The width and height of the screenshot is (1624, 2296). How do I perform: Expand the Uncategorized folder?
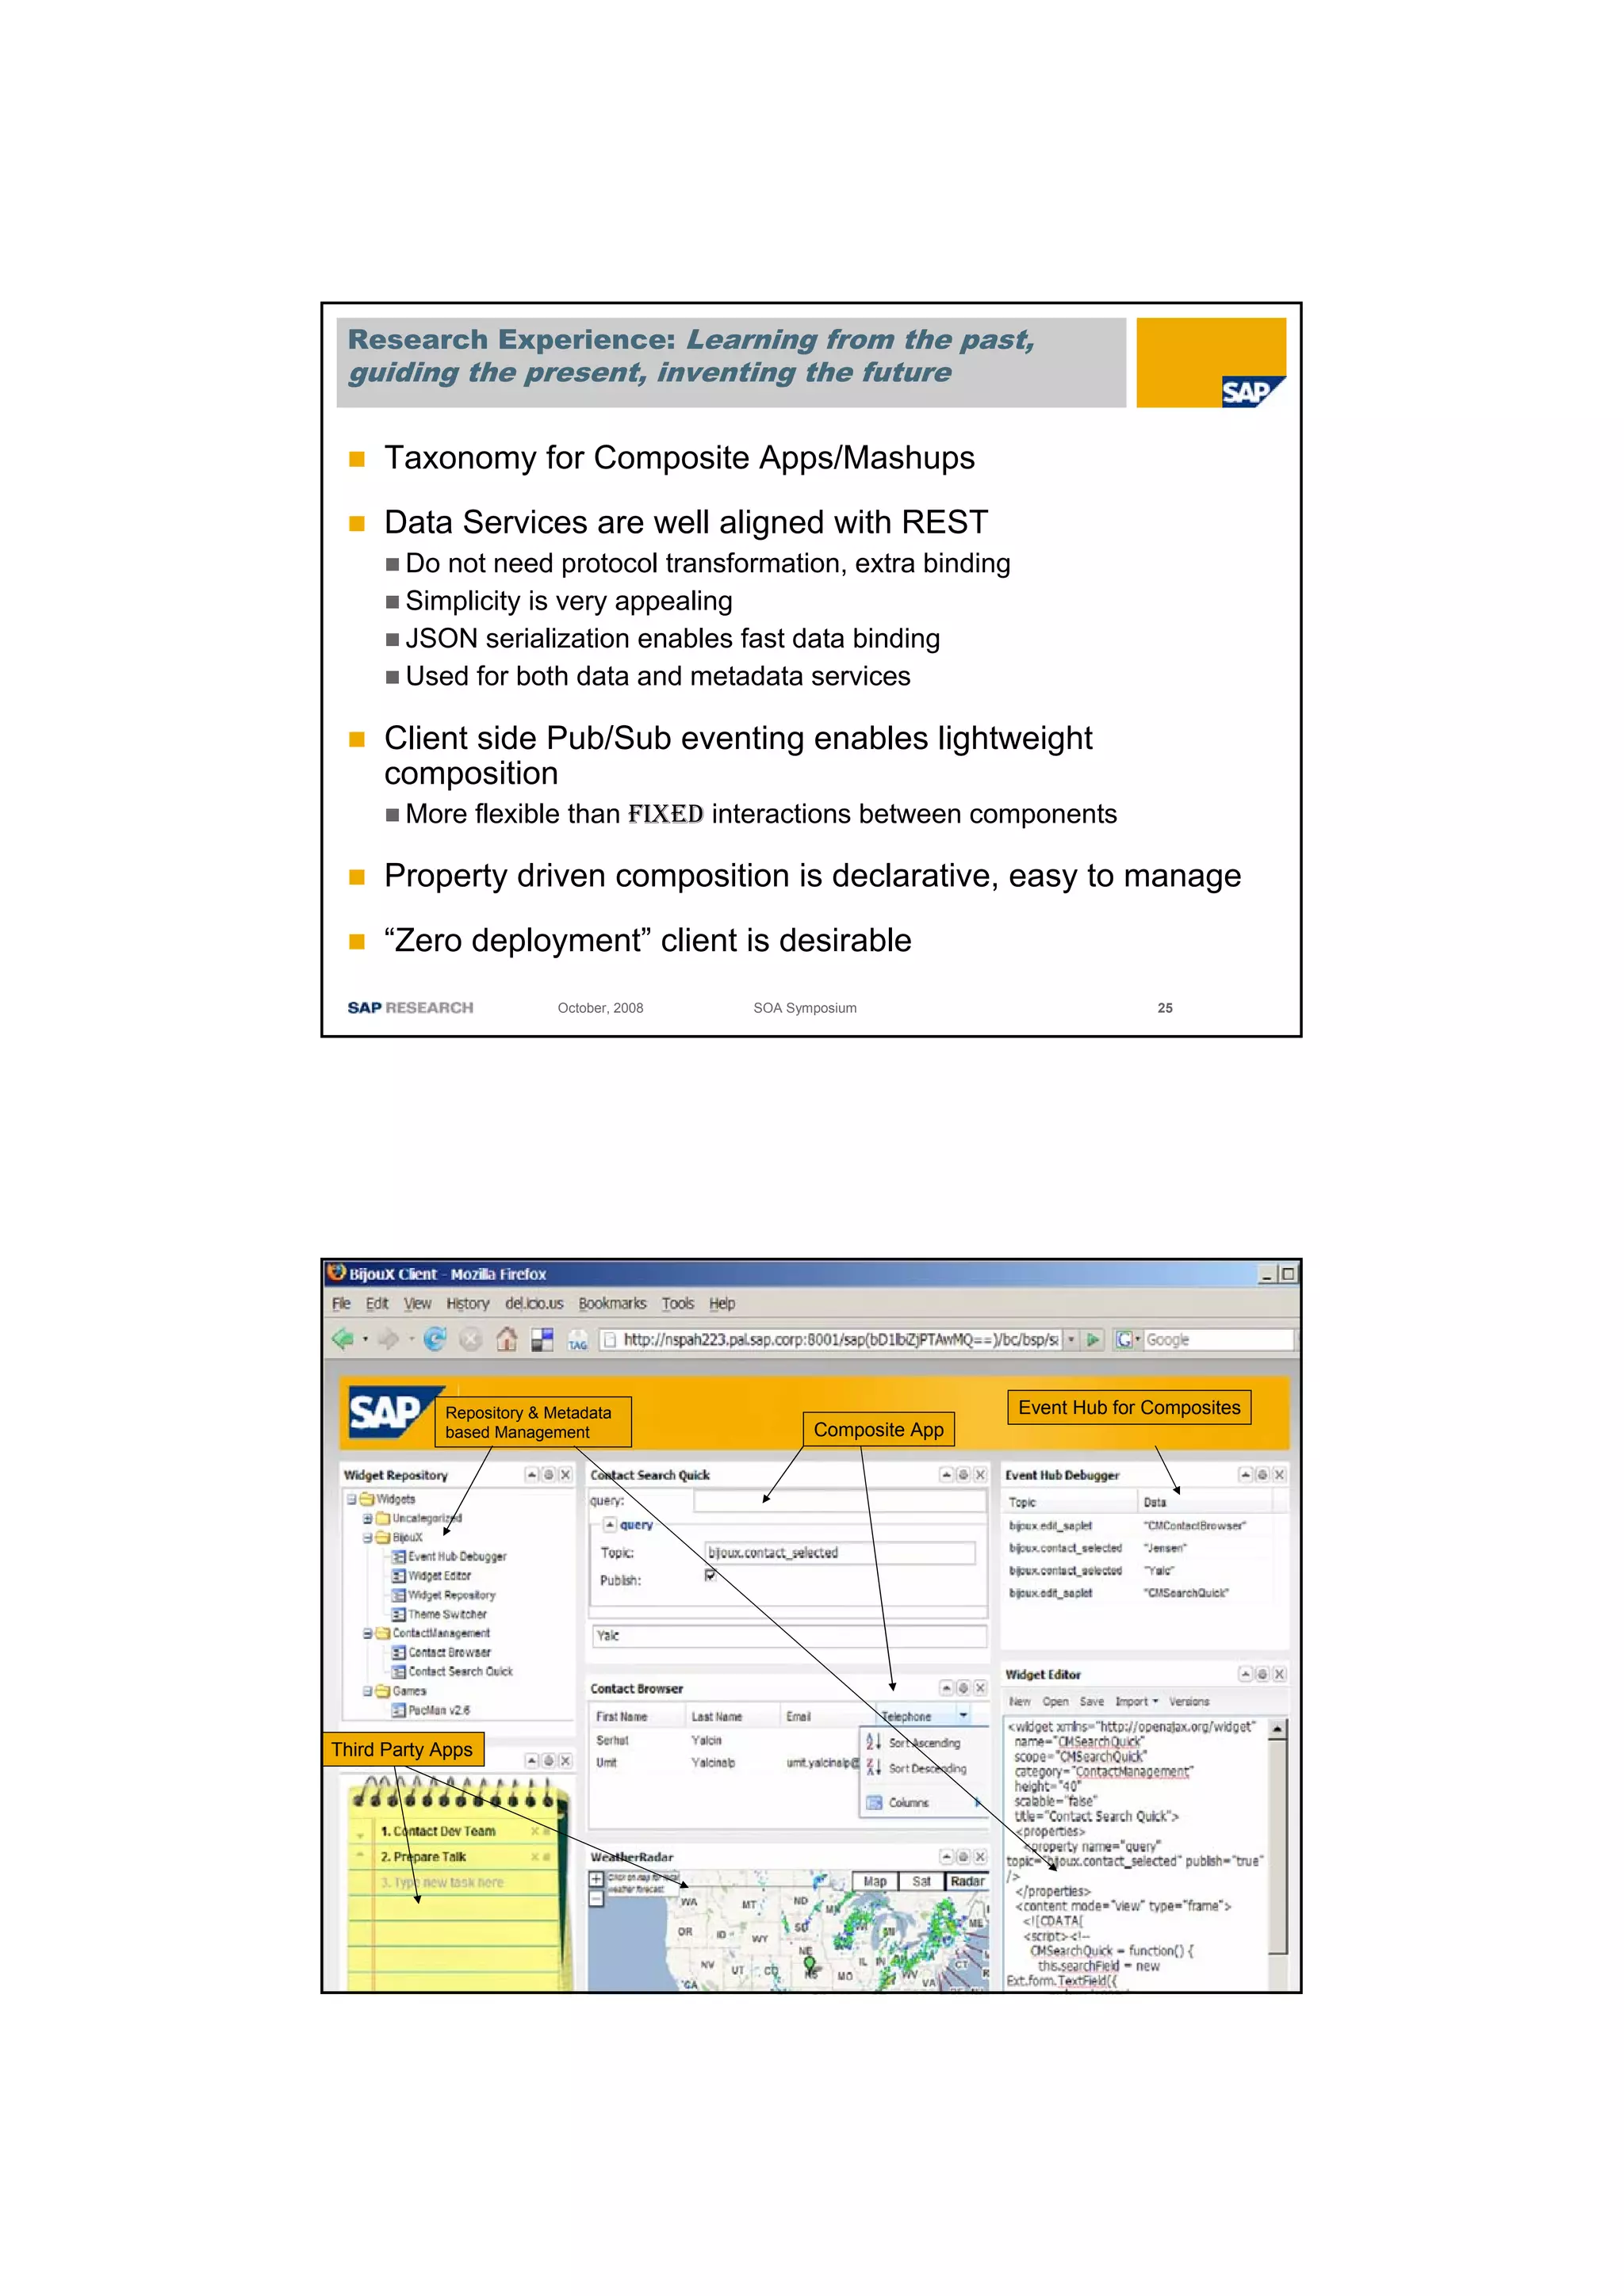[367, 1518]
